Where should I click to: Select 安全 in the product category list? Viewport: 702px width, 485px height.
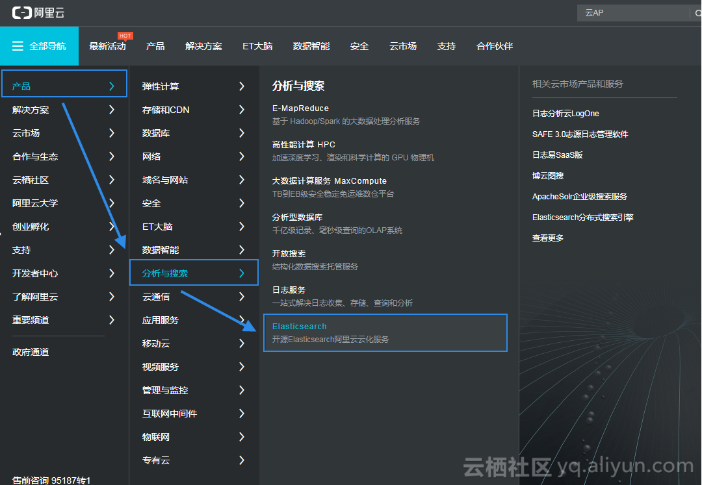[151, 203]
